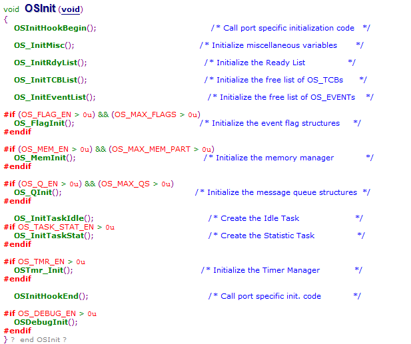The width and height of the screenshot is (411, 344).
Task: Click the OSTmr_Init() call
Action: (x=43, y=270)
